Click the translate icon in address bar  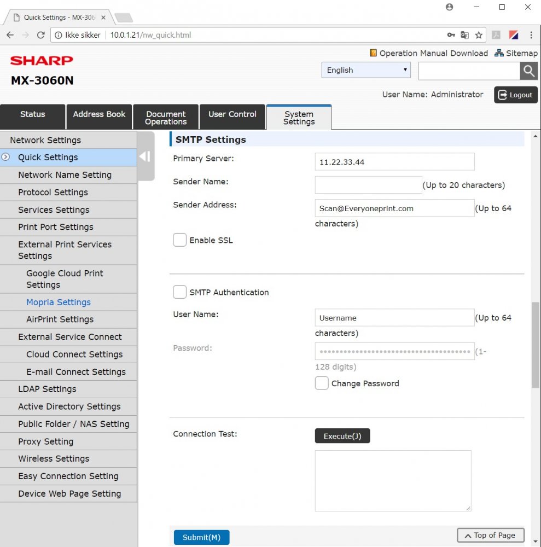coord(464,35)
